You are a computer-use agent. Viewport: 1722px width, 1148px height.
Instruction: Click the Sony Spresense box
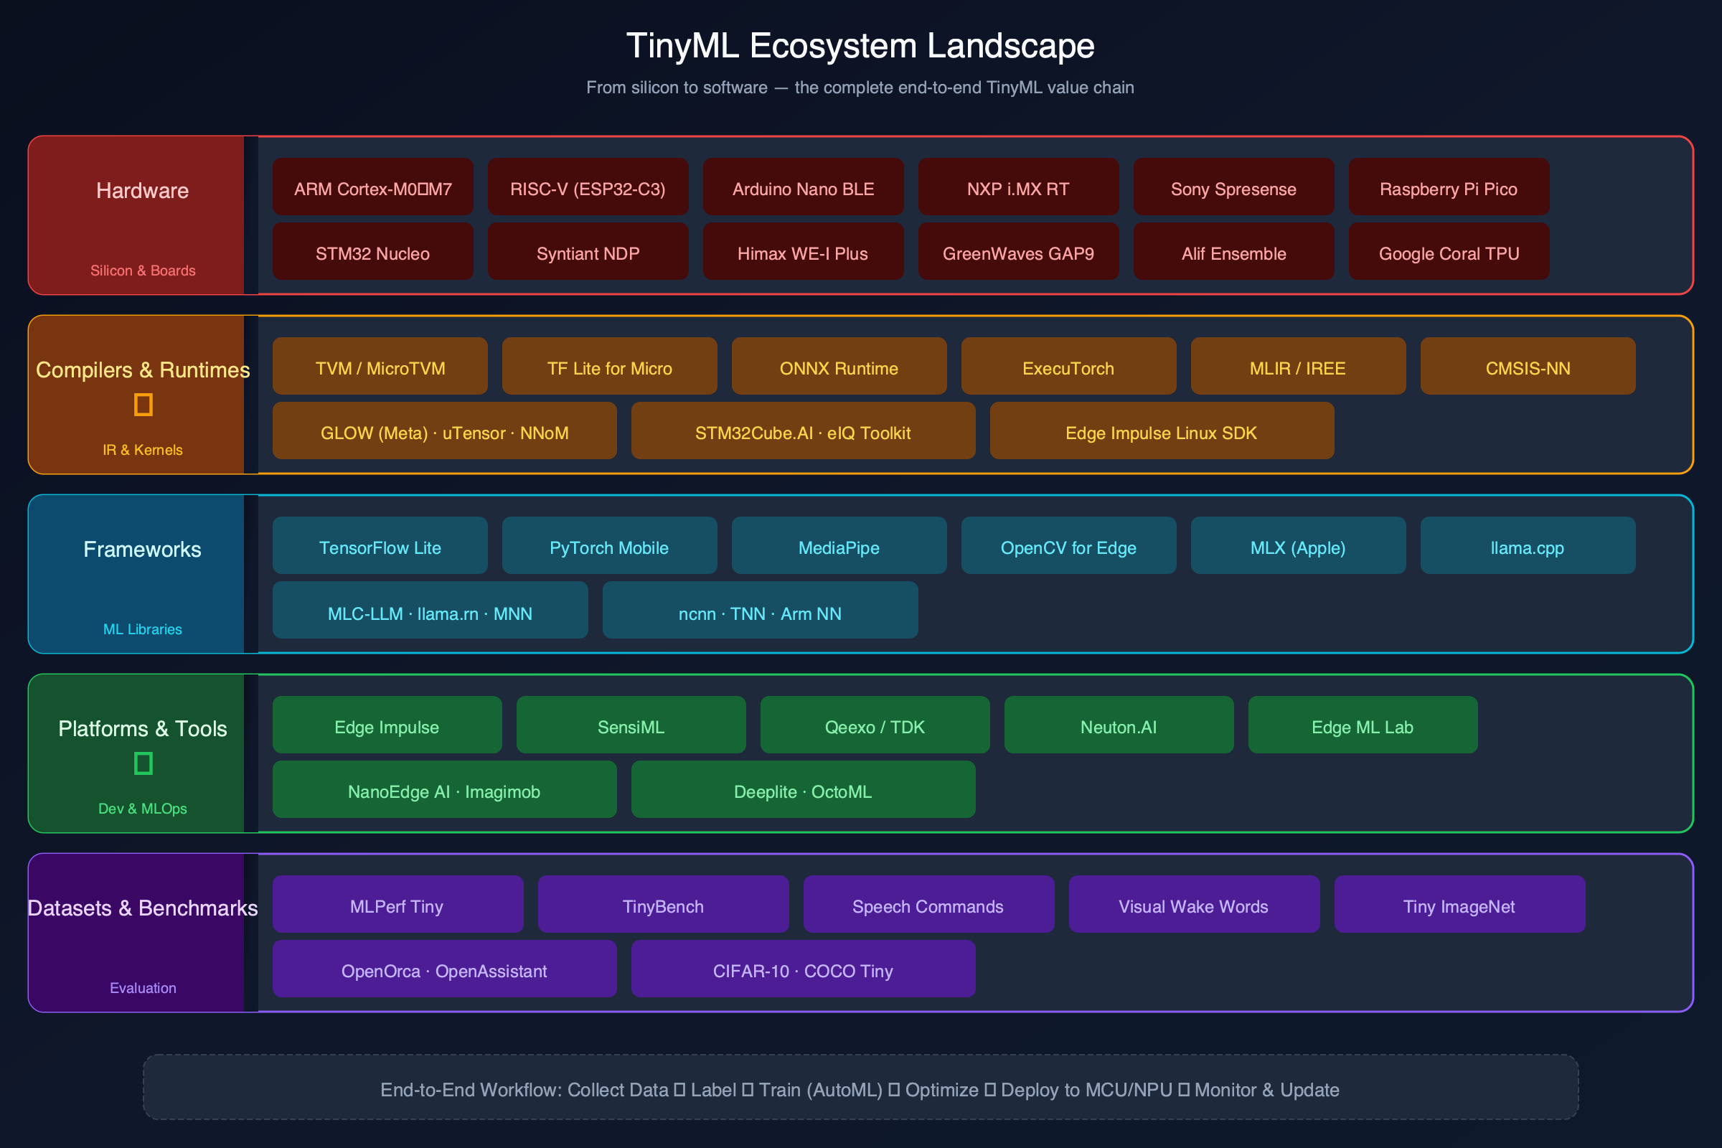[x=1233, y=187]
